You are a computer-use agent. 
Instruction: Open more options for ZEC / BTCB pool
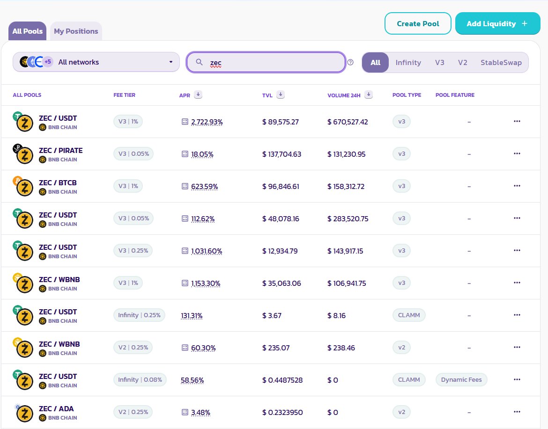coord(517,186)
